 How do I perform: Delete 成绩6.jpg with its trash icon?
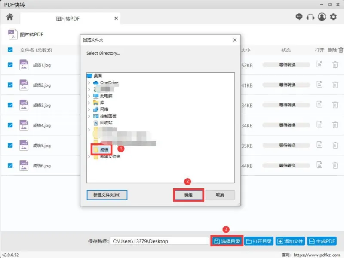[x=335, y=165]
